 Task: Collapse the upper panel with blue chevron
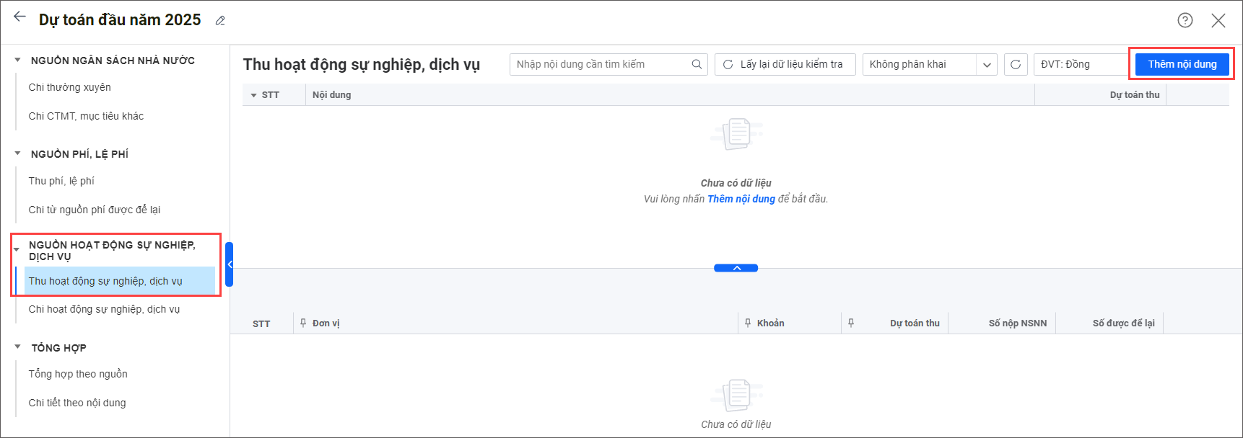click(736, 268)
